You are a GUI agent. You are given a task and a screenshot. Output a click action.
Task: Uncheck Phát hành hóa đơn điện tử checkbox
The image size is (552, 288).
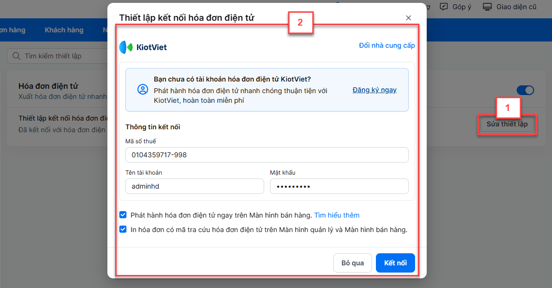point(123,215)
